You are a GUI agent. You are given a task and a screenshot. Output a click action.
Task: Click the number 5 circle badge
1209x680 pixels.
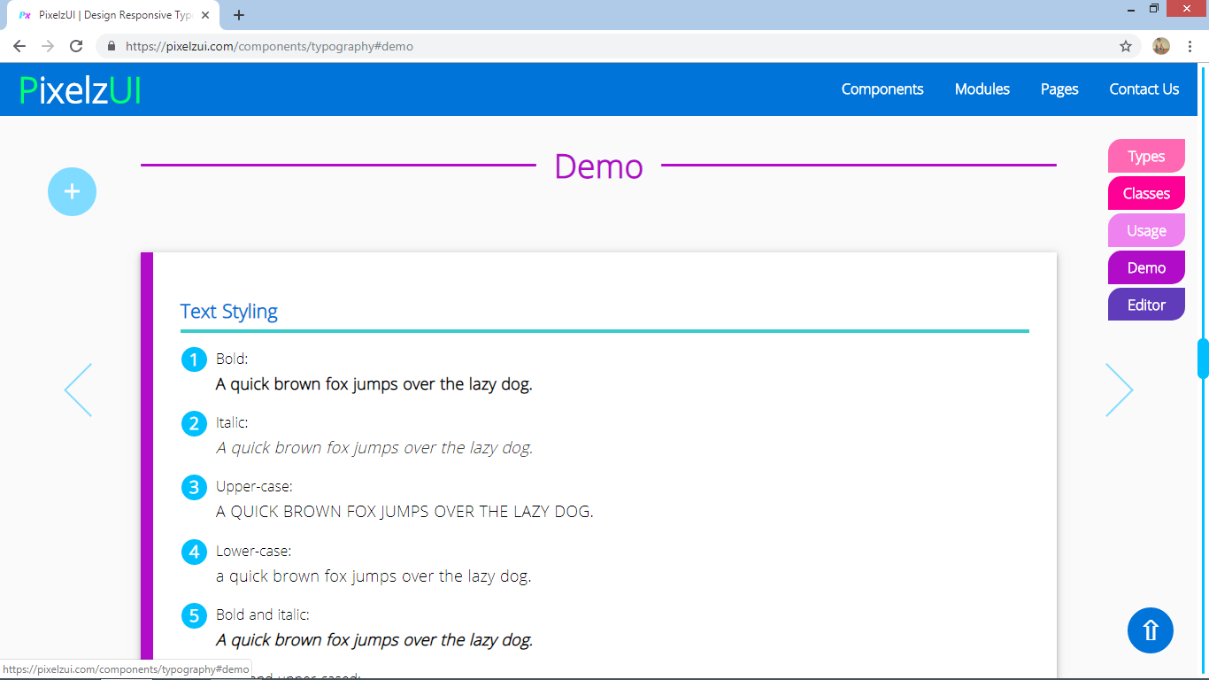[x=194, y=615]
